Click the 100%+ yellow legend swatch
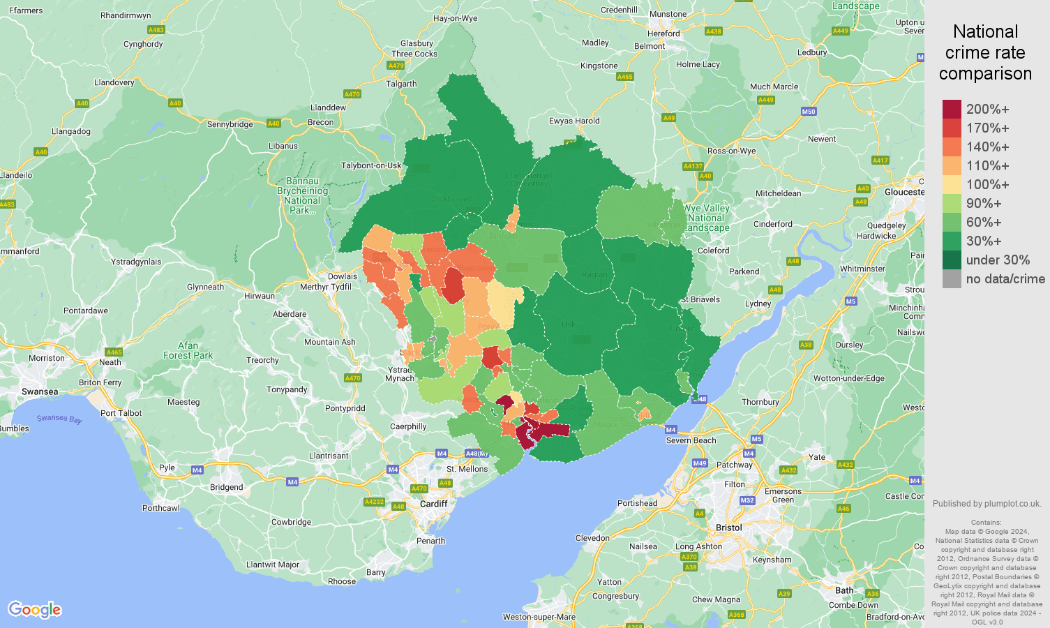Image resolution: width=1050 pixels, height=628 pixels. 952,185
